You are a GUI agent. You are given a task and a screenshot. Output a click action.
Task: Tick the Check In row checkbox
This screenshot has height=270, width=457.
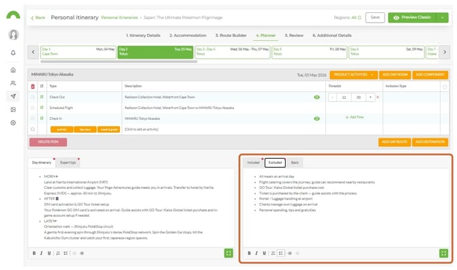pyautogui.click(x=33, y=118)
